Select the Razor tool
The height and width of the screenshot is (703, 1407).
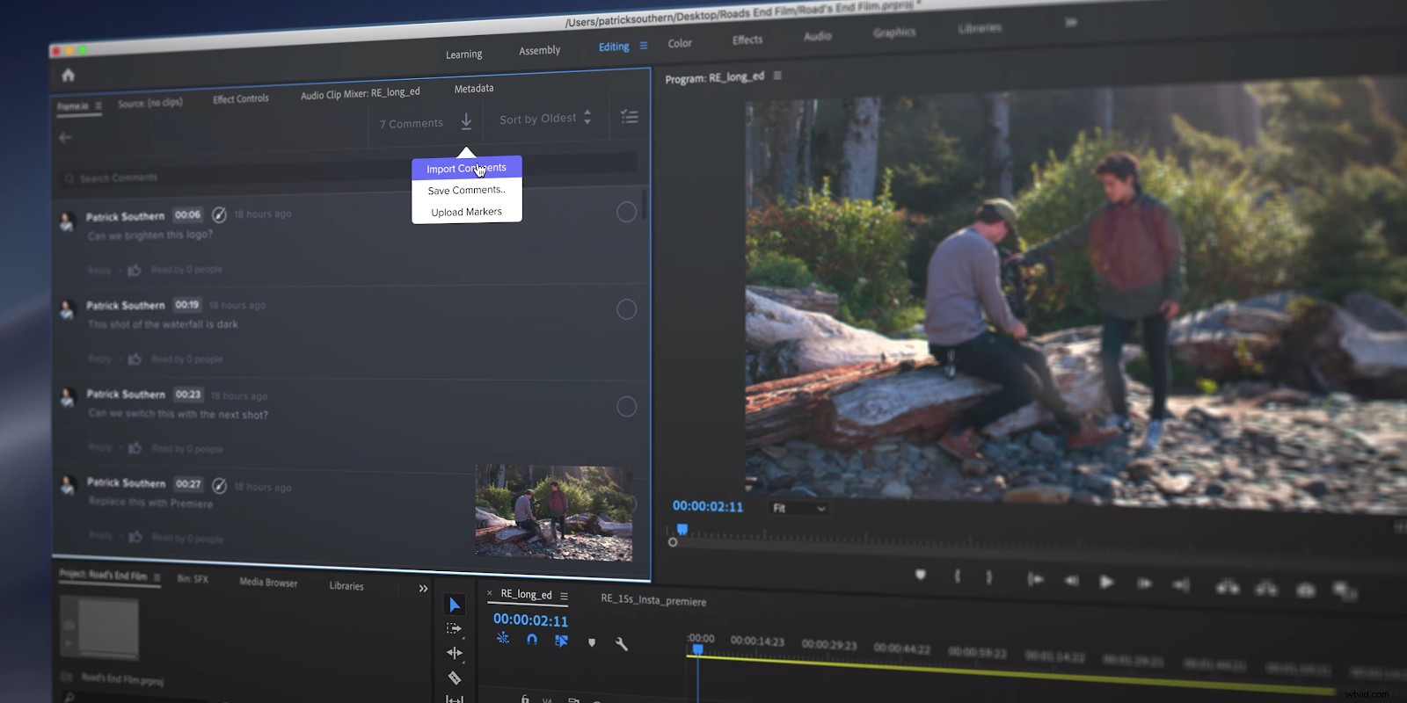click(454, 678)
